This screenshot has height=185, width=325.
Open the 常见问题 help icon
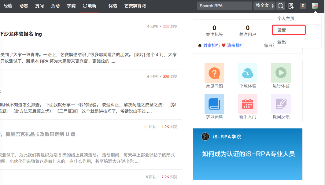[214, 73]
